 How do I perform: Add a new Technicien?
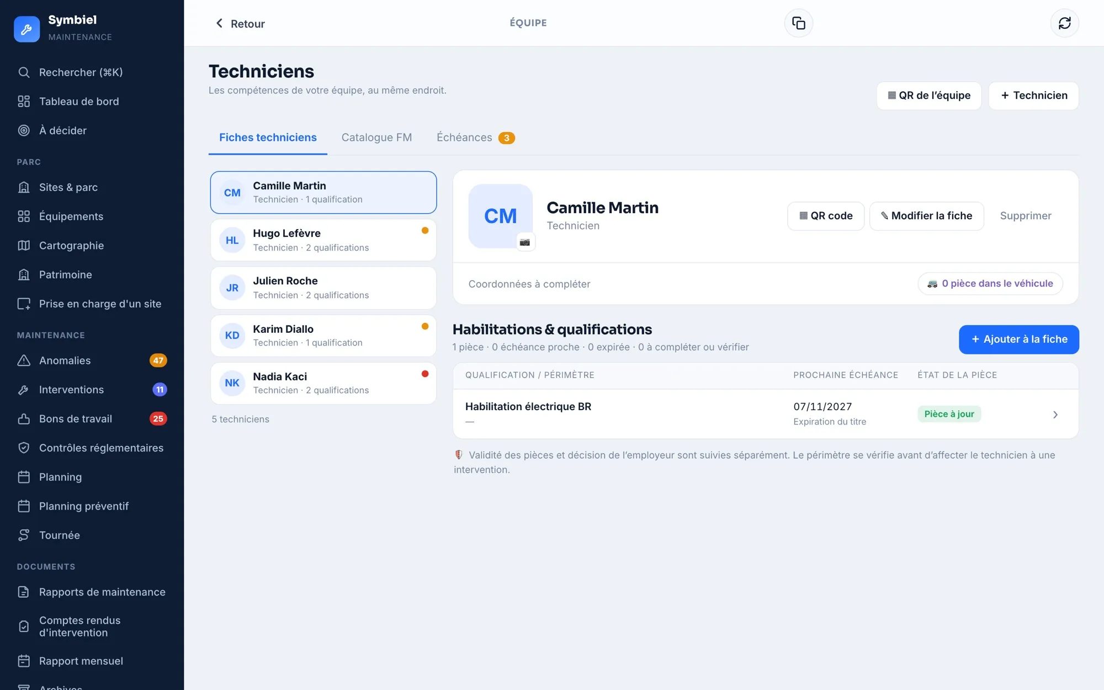pyautogui.click(x=1034, y=95)
